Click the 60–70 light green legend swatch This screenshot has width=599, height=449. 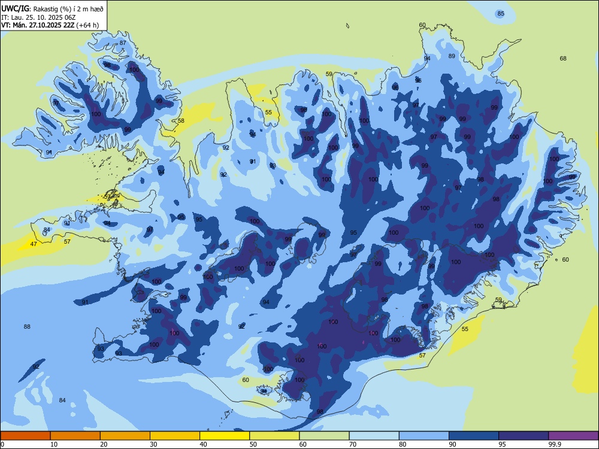click(324, 436)
